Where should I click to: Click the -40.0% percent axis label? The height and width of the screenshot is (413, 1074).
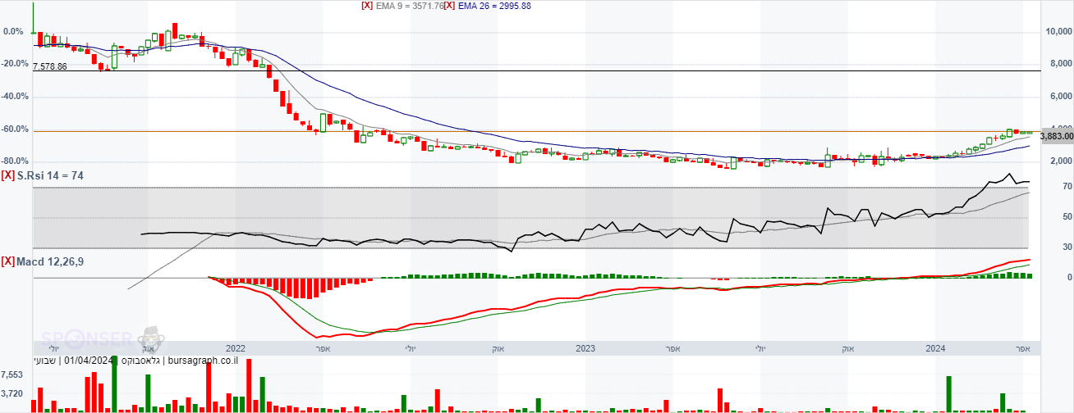(16, 97)
